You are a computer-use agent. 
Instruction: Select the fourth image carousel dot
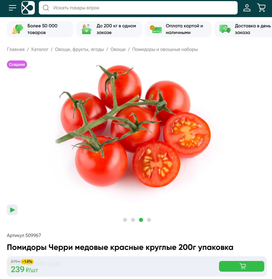click(149, 220)
